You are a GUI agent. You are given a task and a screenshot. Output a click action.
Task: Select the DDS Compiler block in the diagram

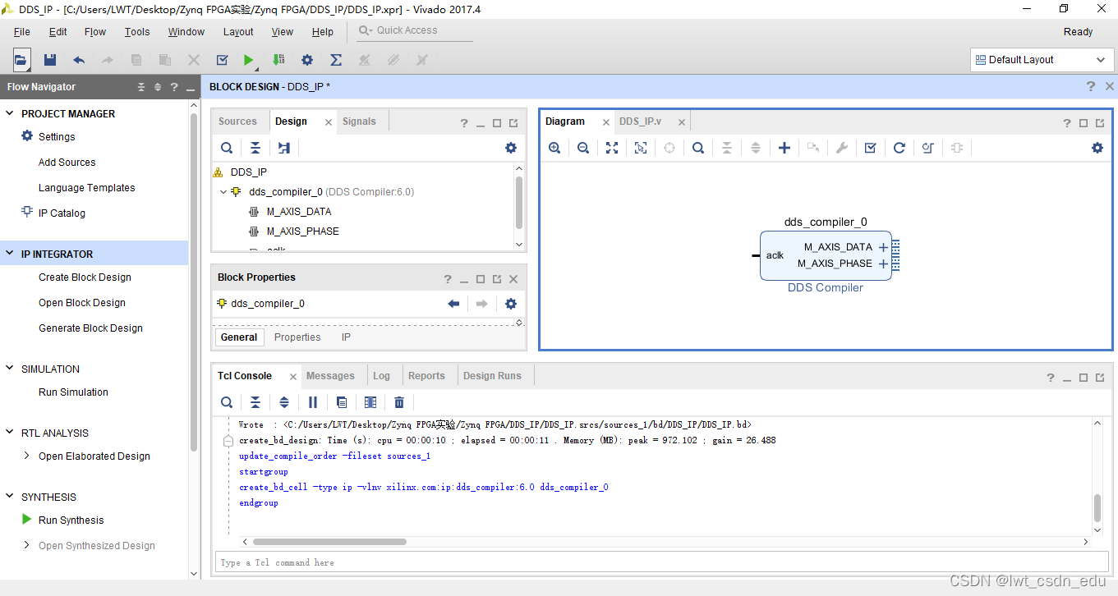825,255
